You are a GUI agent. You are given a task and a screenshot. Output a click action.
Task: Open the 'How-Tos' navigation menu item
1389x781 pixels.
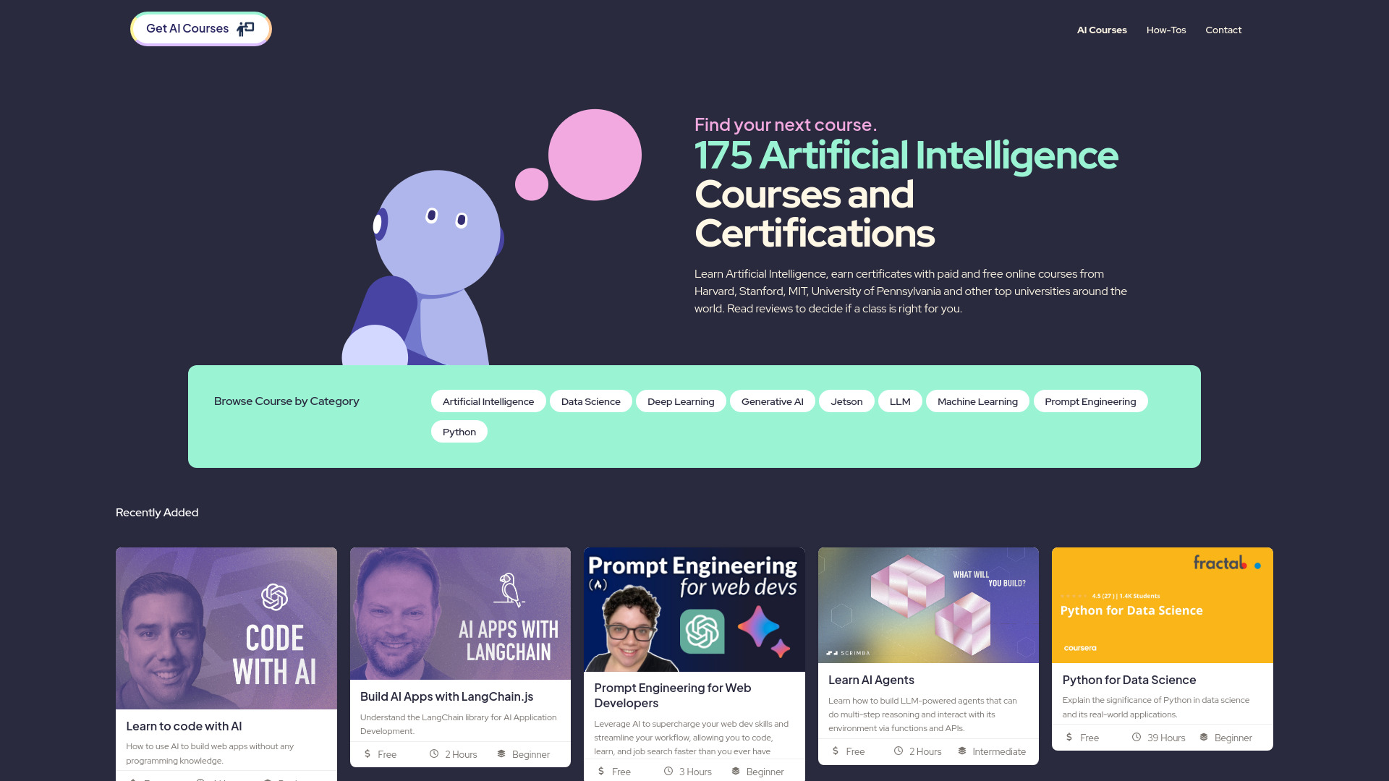point(1165,30)
